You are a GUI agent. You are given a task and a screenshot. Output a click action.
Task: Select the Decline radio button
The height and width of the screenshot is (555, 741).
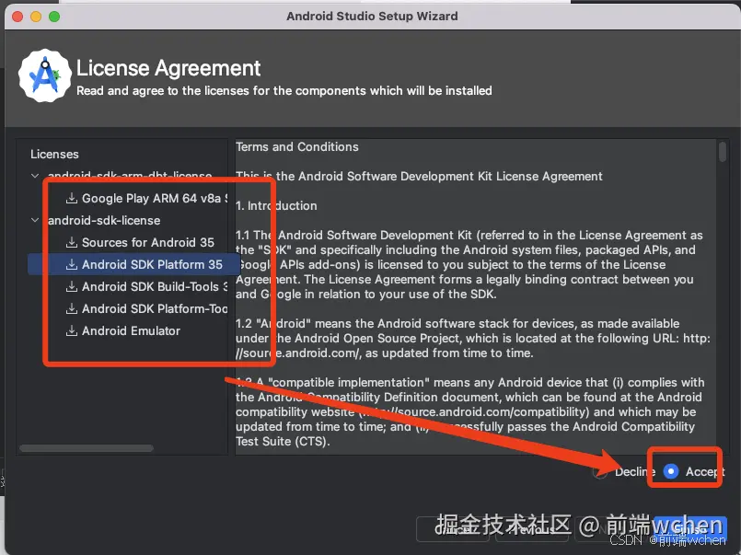tap(600, 472)
